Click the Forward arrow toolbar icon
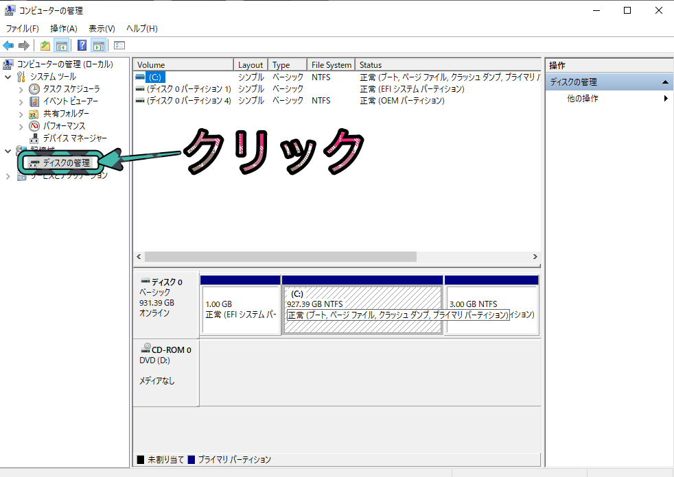The width and height of the screenshot is (674, 477). click(24, 45)
